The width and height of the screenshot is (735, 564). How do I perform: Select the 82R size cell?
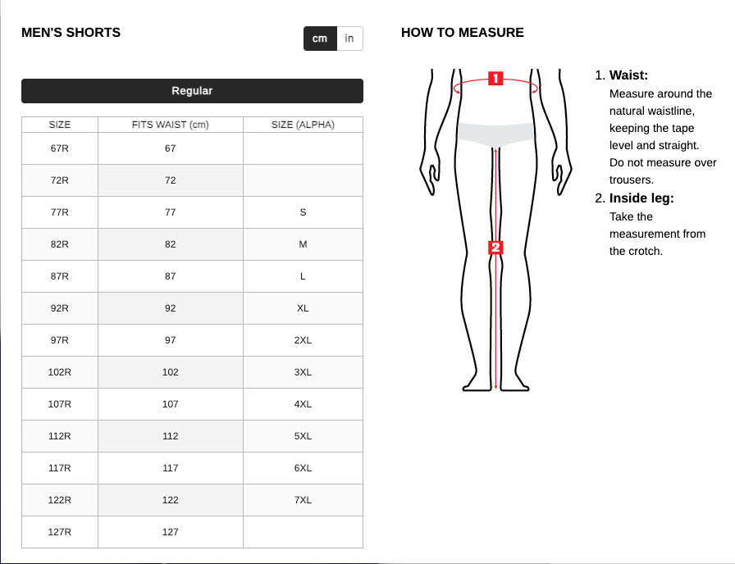[60, 244]
